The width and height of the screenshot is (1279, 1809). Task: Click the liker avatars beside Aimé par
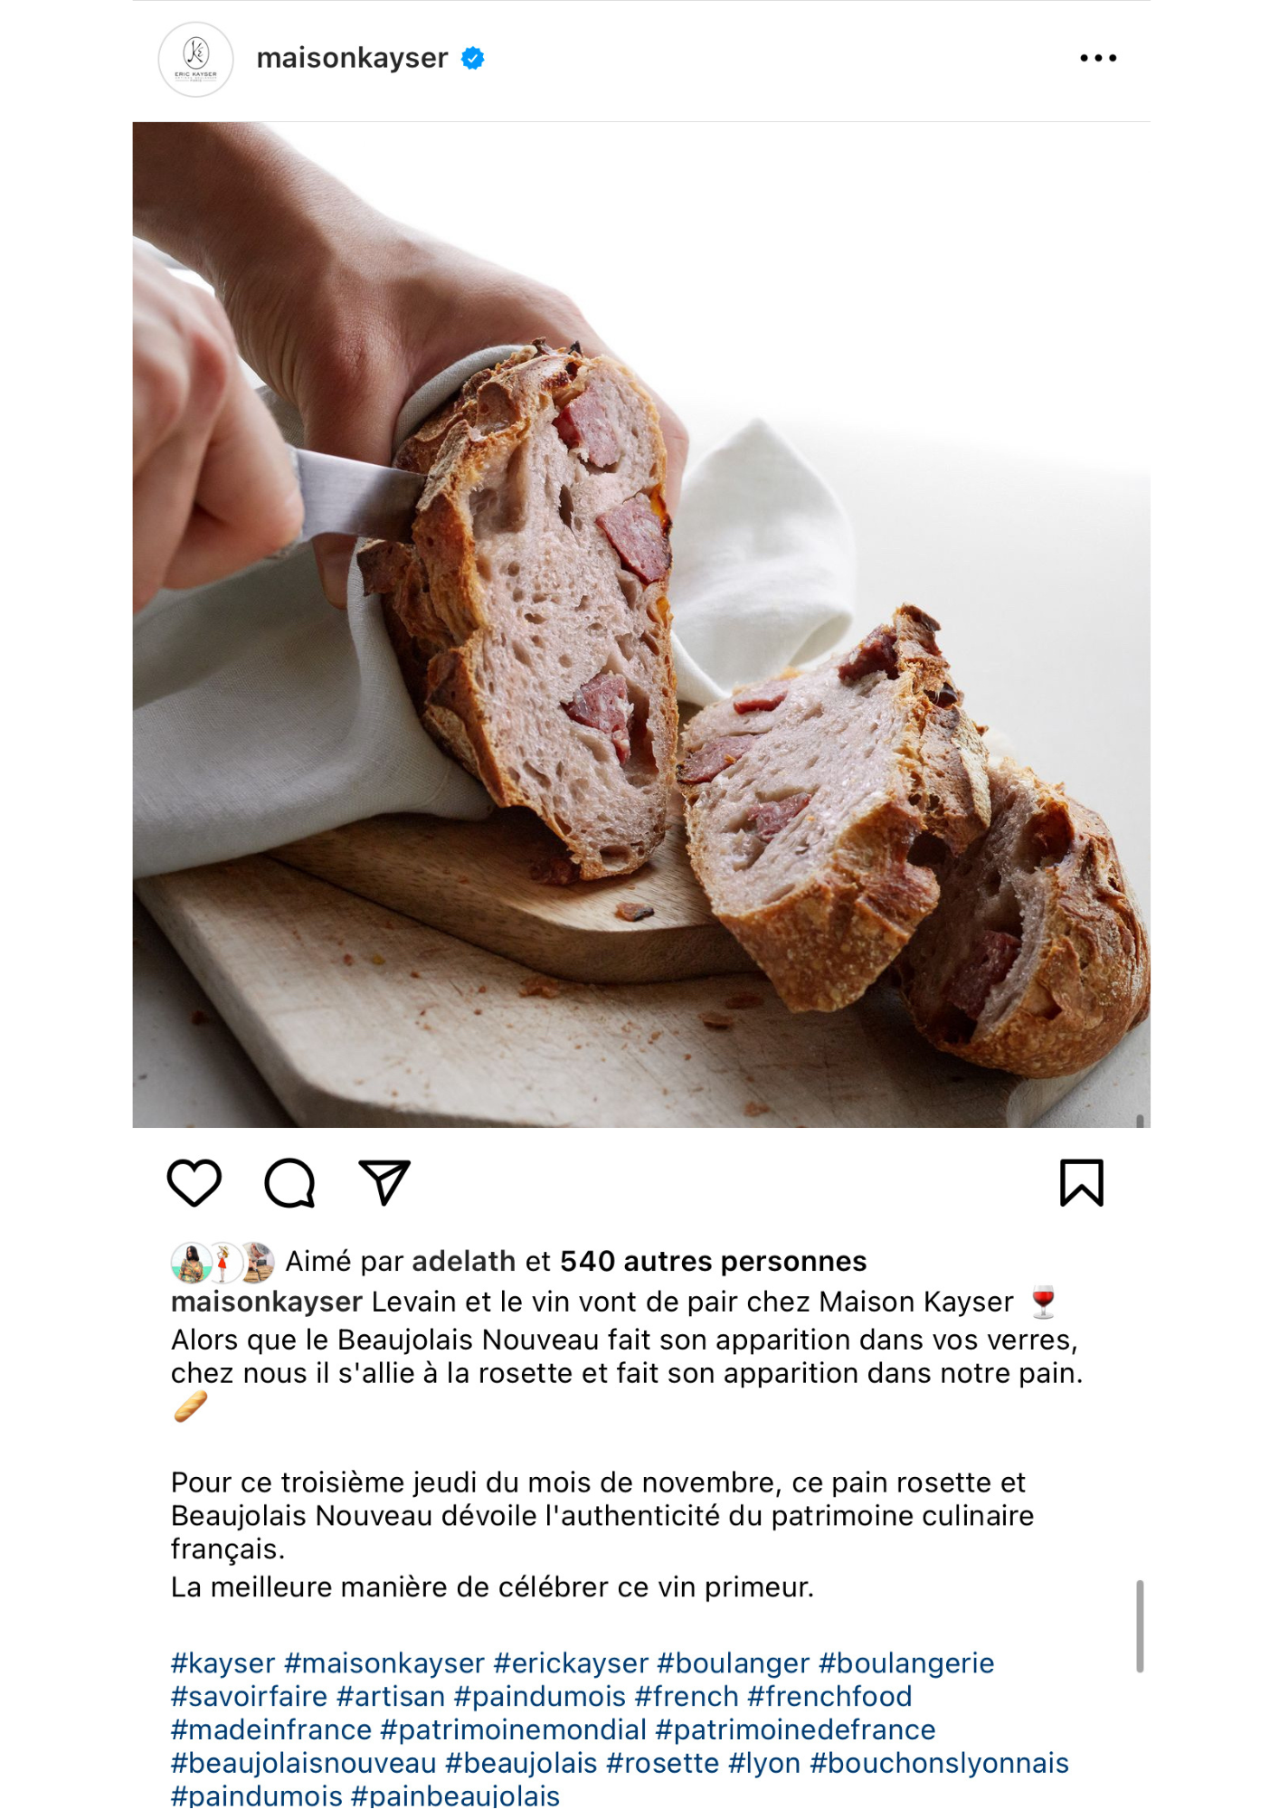[x=223, y=1262]
